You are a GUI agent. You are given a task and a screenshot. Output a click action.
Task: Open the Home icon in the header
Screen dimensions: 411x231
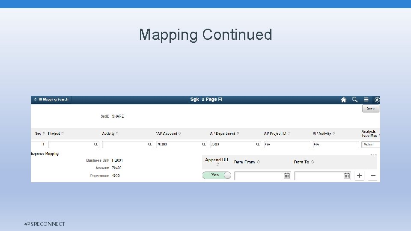point(343,100)
